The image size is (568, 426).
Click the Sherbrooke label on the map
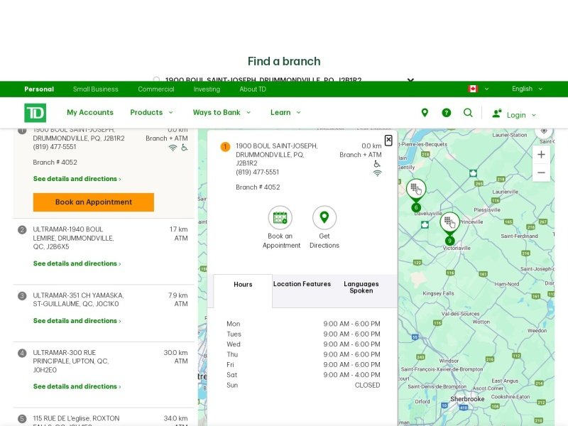click(x=467, y=399)
